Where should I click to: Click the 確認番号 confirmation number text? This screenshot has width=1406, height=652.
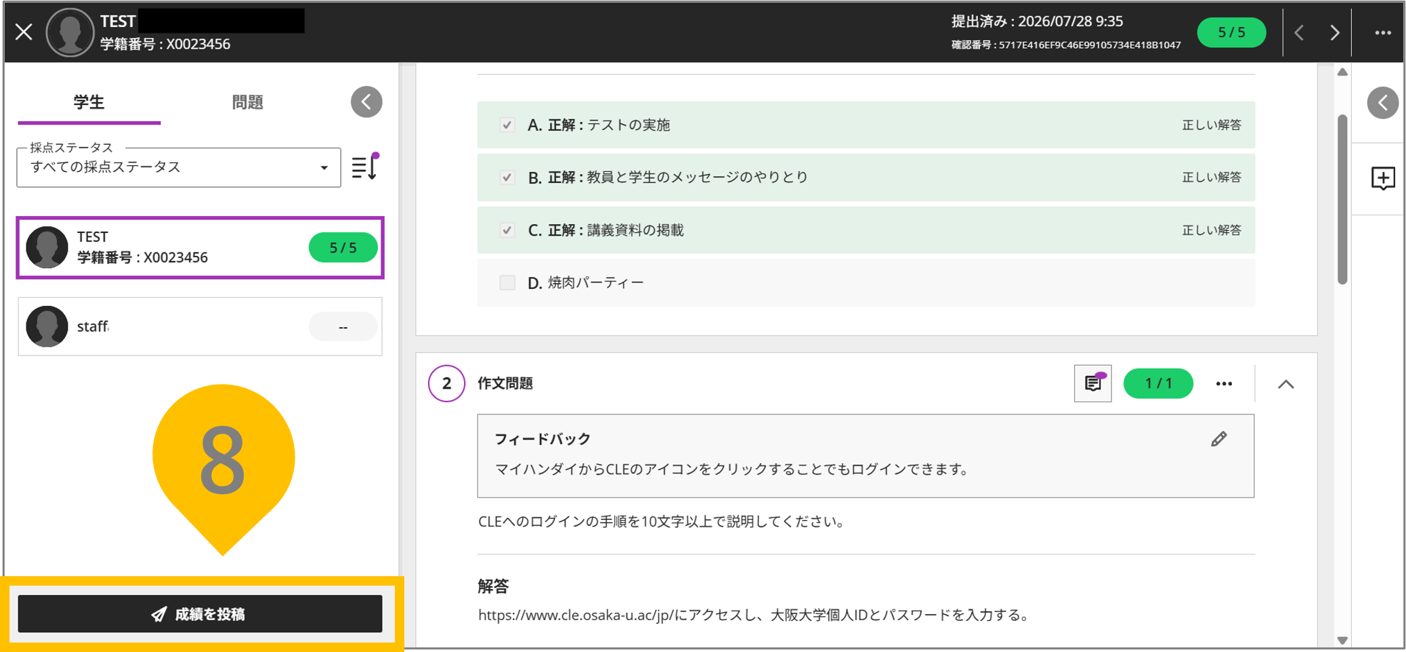coord(1066,45)
